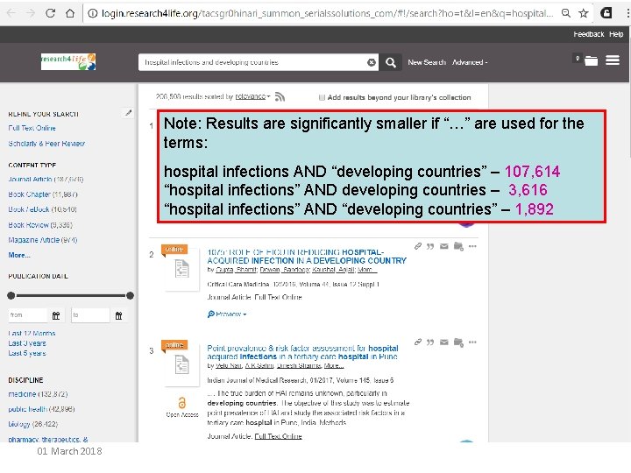Cite result 3 with the quote icon

tap(430, 342)
